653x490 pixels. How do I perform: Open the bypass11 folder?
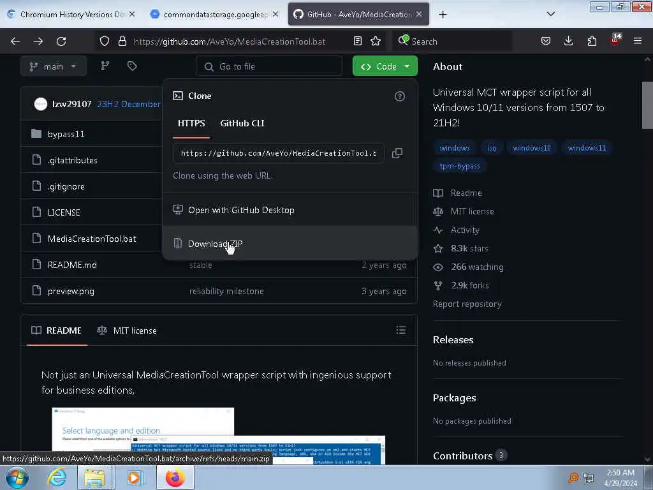[66, 134]
